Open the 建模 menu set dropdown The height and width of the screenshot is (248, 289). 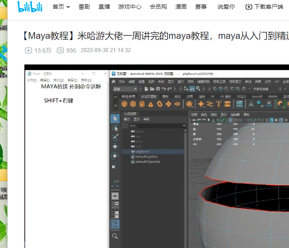point(125,89)
